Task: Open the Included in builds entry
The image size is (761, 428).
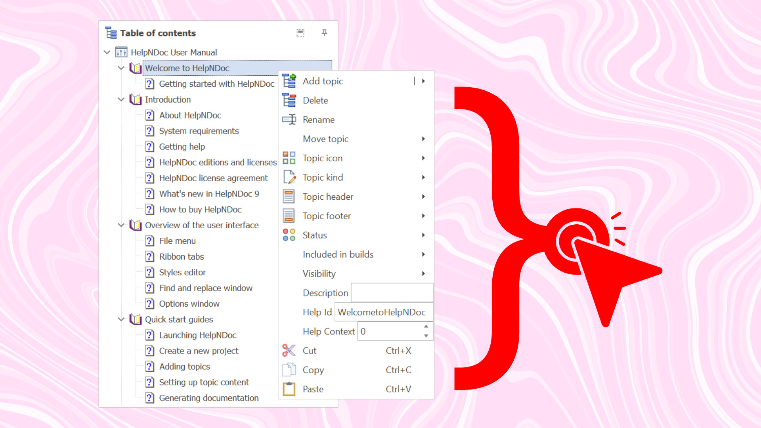Action: pos(356,254)
